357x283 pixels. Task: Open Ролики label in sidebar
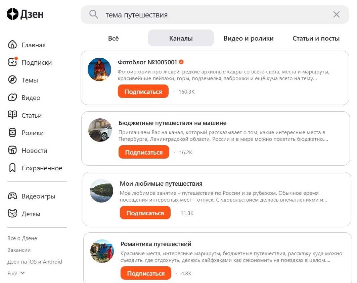coord(33,133)
